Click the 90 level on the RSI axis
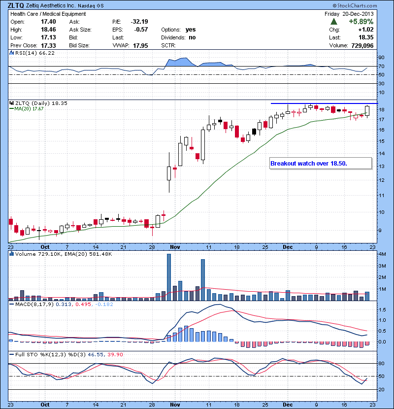394x409 pixels. (x=381, y=58)
